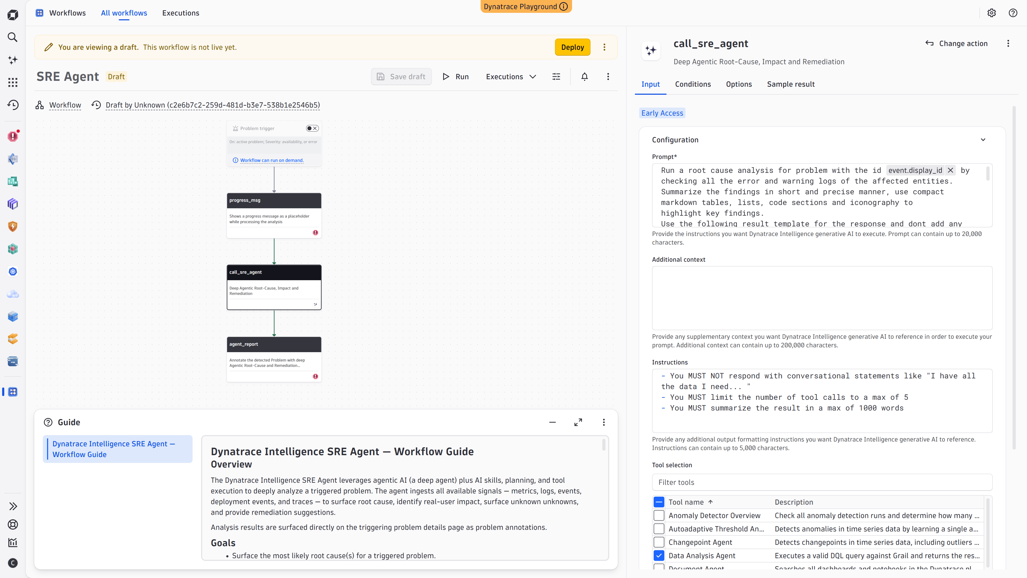
Task: Run the workflow with the Run button
Action: pyautogui.click(x=456, y=77)
